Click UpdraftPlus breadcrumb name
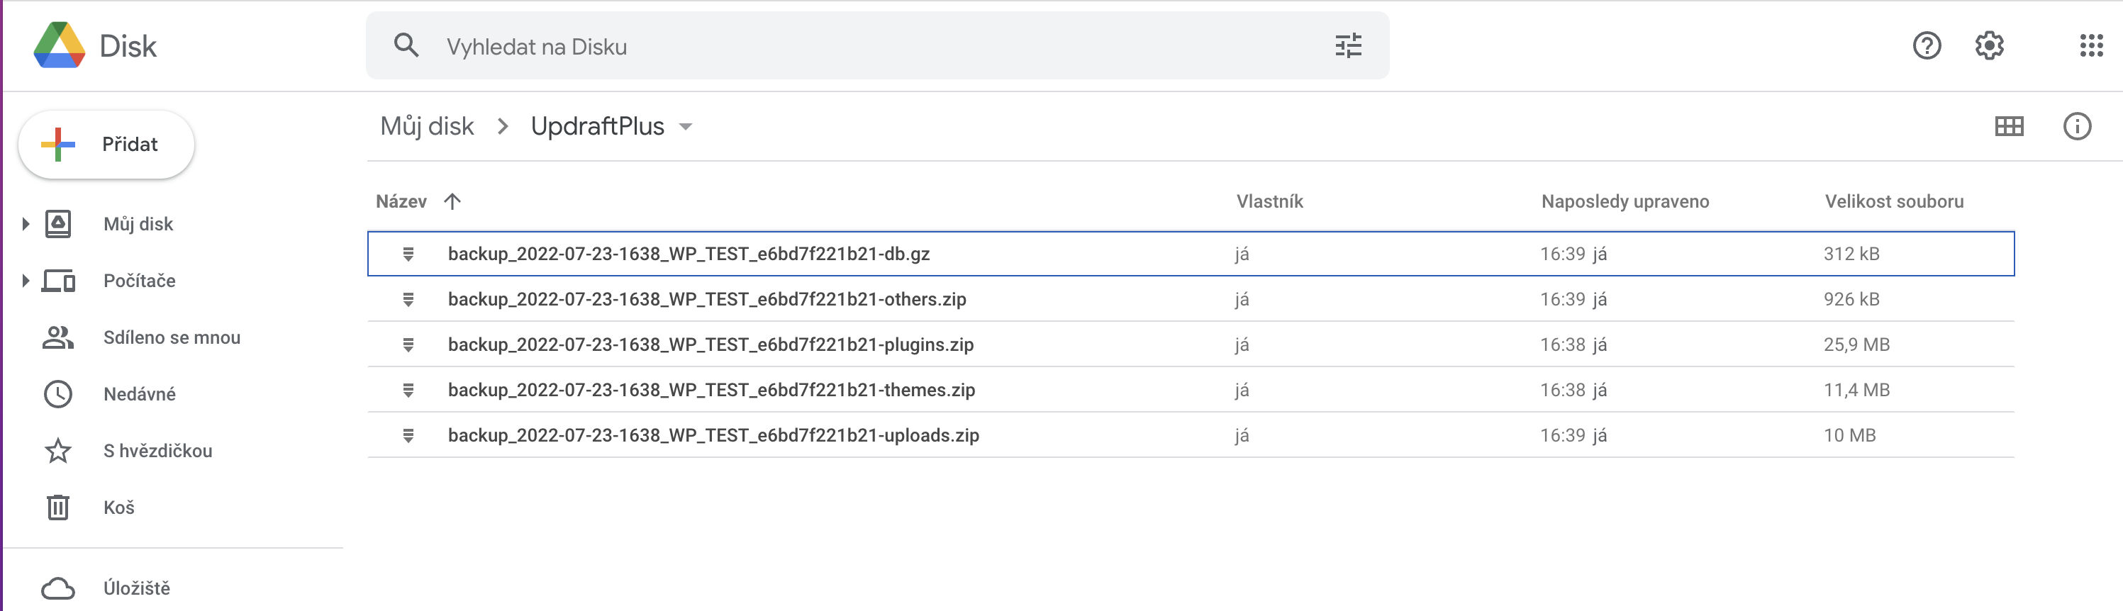Viewport: 2123px width, 611px height. point(598,126)
